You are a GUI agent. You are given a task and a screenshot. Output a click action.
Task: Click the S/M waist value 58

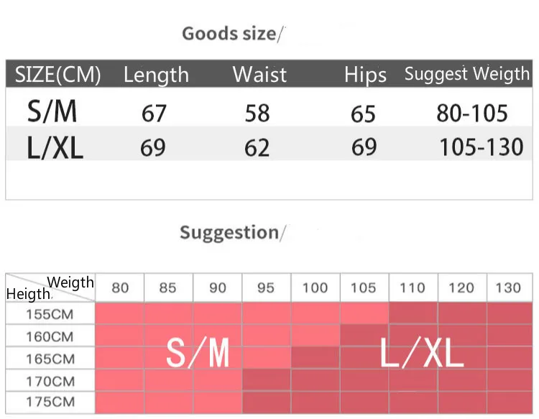[257, 114]
